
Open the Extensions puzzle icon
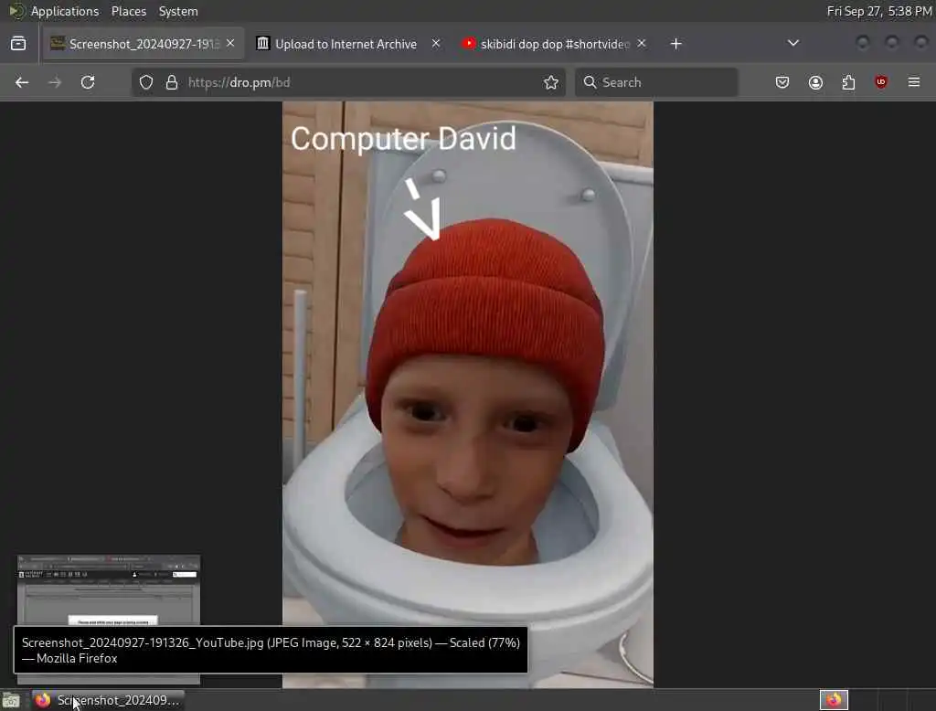[848, 82]
